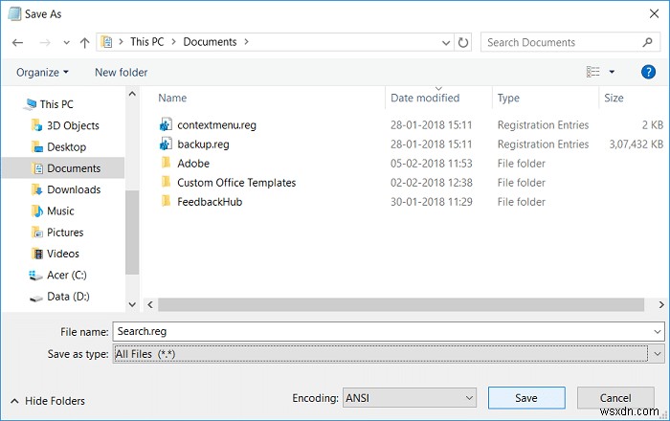Screen dimensions: 670x421
Task: Open Pictures folder in sidebar
Action: pos(65,233)
